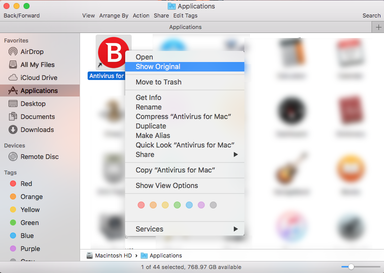This screenshot has height=273, width=384.
Task: Apply the purple tag color dot
Action: (201, 205)
